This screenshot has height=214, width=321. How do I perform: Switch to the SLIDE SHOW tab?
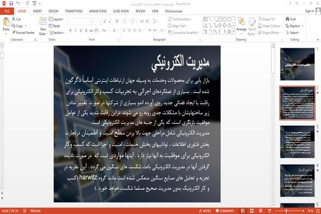tap(121, 11)
